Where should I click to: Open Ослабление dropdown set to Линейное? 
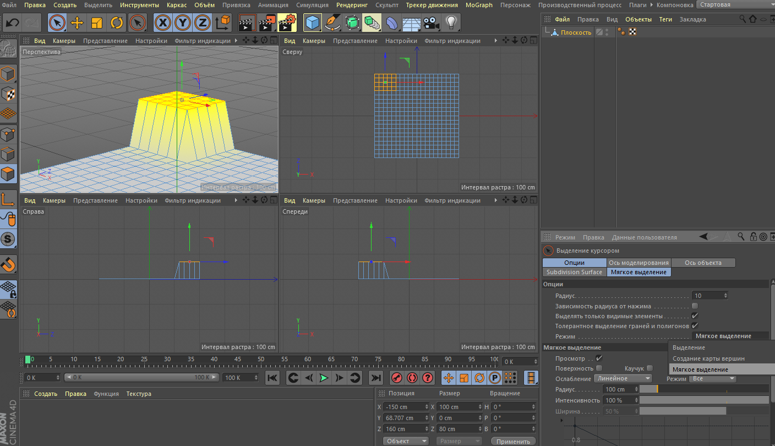click(623, 379)
